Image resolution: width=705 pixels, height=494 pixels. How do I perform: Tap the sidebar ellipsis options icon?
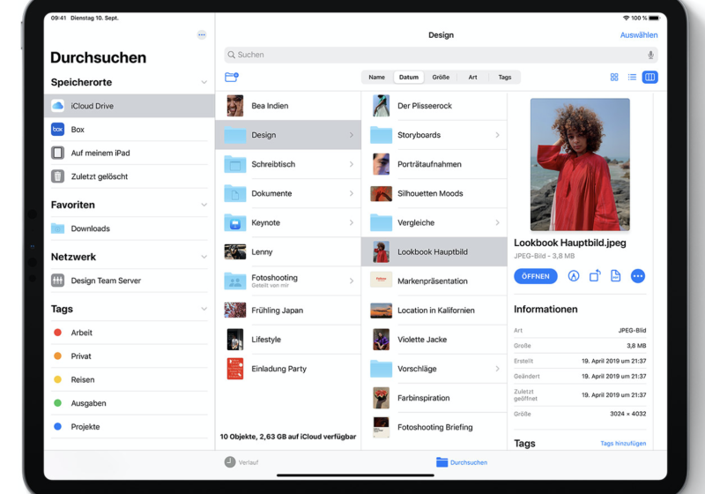[202, 34]
